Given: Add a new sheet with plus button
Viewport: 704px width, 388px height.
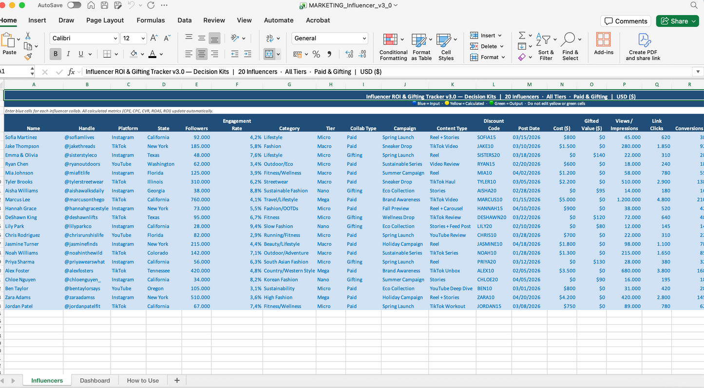Looking at the screenshot, I should (x=177, y=381).
